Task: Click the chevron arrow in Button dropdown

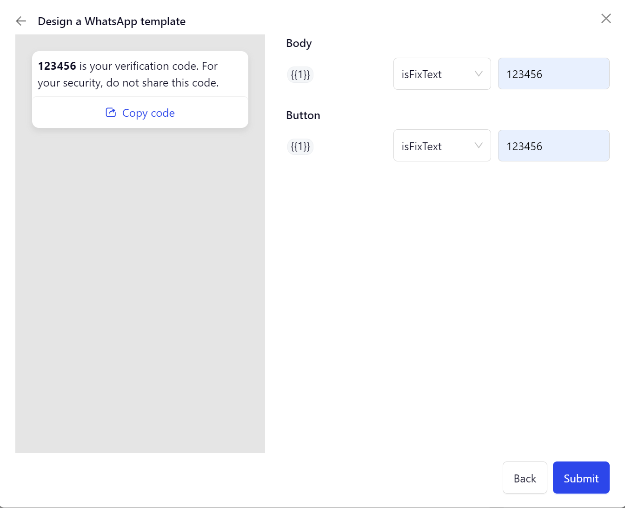Action: [x=479, y=146]
